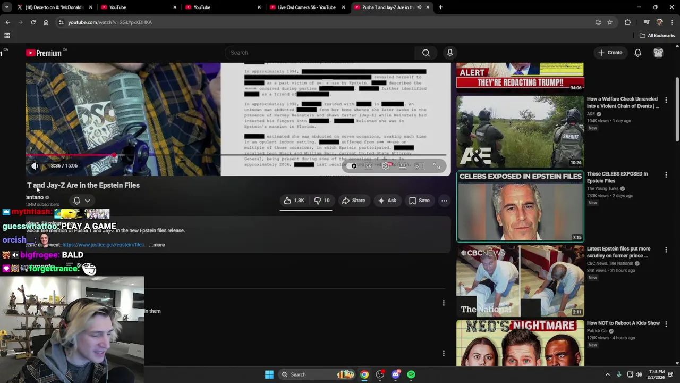Expand subscription notification chevron

point(88,201)
